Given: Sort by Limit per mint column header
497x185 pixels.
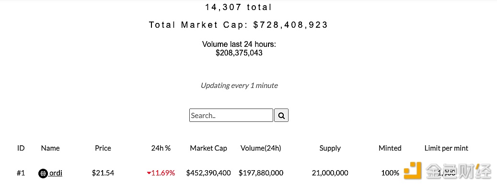Looking at the screenshot, I should pos(446,148).
